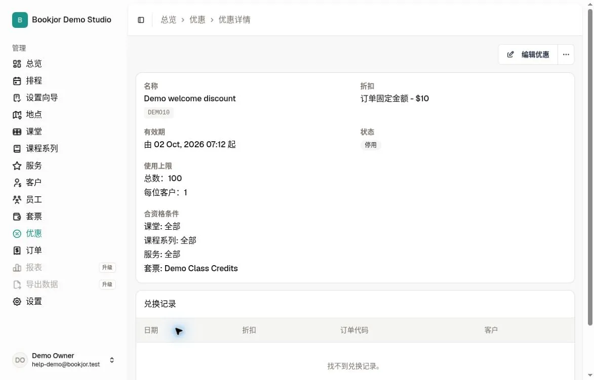The image size is (594, 380).
Task: Click the 升级 badge next to 报表
Action: click(x=107, y=268)
